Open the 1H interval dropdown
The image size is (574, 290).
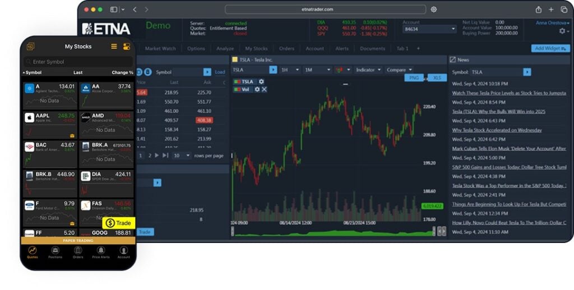[x=290, y=69]
